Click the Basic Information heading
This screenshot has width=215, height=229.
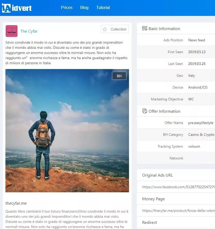[x=164, y=29]
